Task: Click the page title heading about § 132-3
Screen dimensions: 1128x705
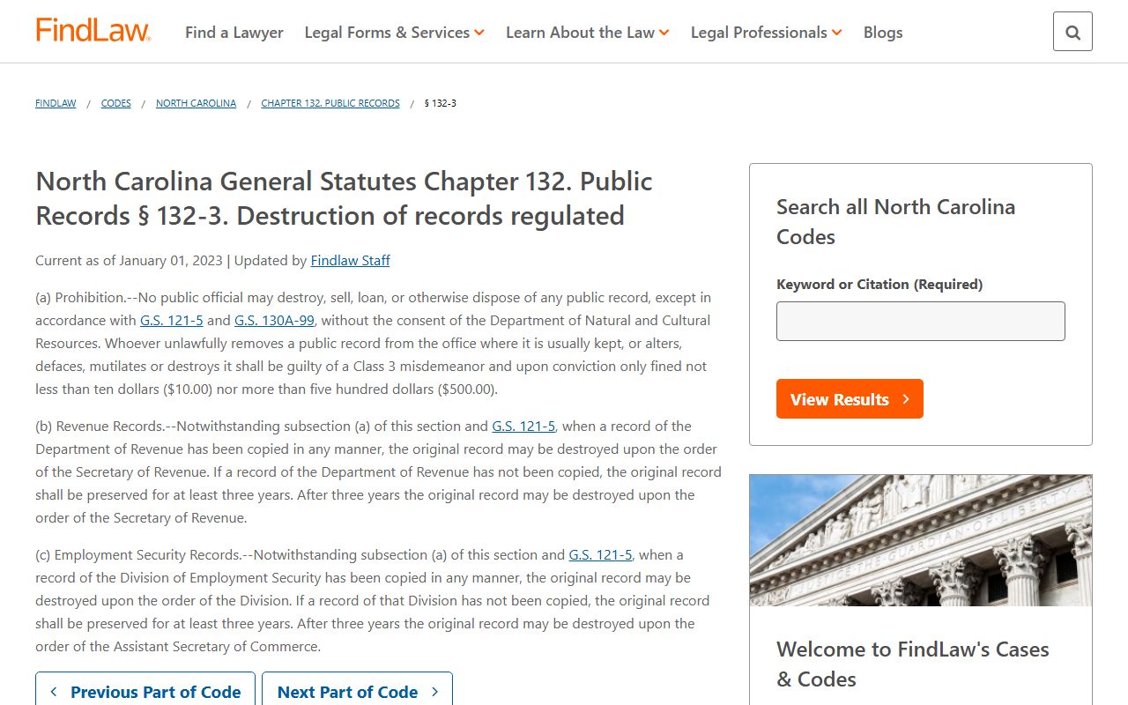Action: click(x=345, y=198)
